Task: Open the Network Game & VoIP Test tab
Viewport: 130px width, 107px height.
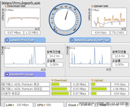Action: [90, 40]
